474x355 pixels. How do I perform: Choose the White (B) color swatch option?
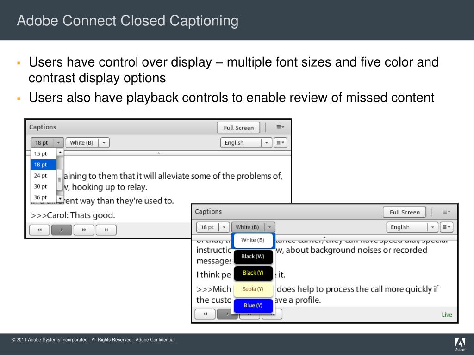(253, 240)
